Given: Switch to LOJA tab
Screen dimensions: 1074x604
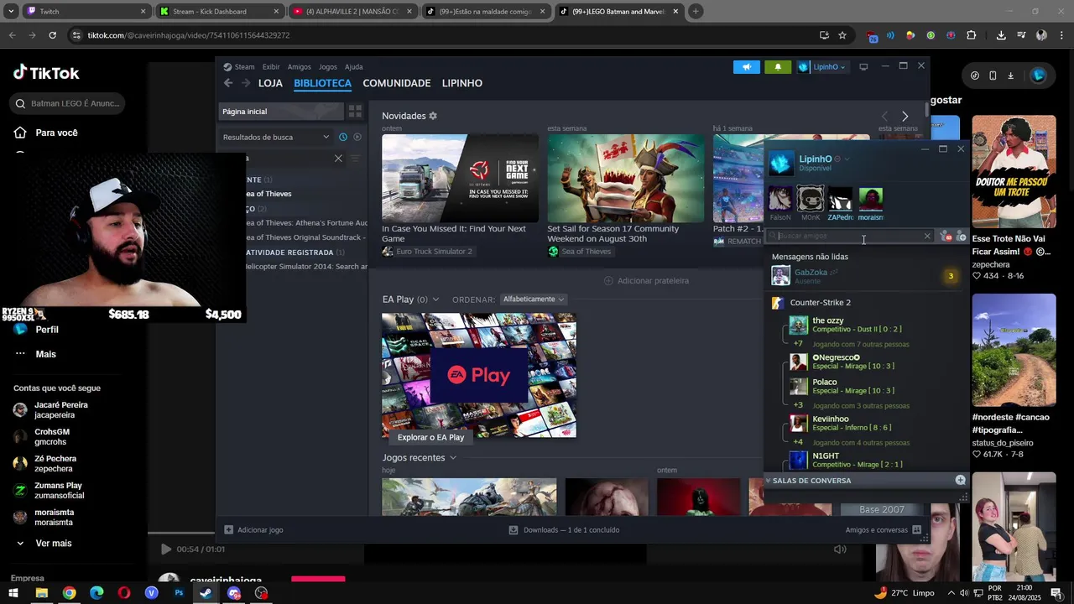Looking at the screenshot, I should [x=270, y=83].
